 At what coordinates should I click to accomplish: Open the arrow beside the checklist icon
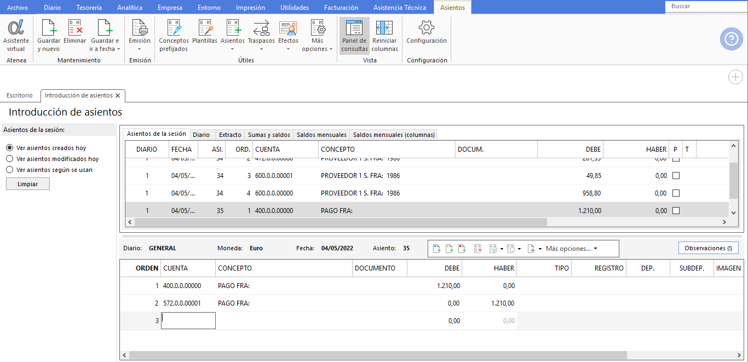click(x=502, y=249)
